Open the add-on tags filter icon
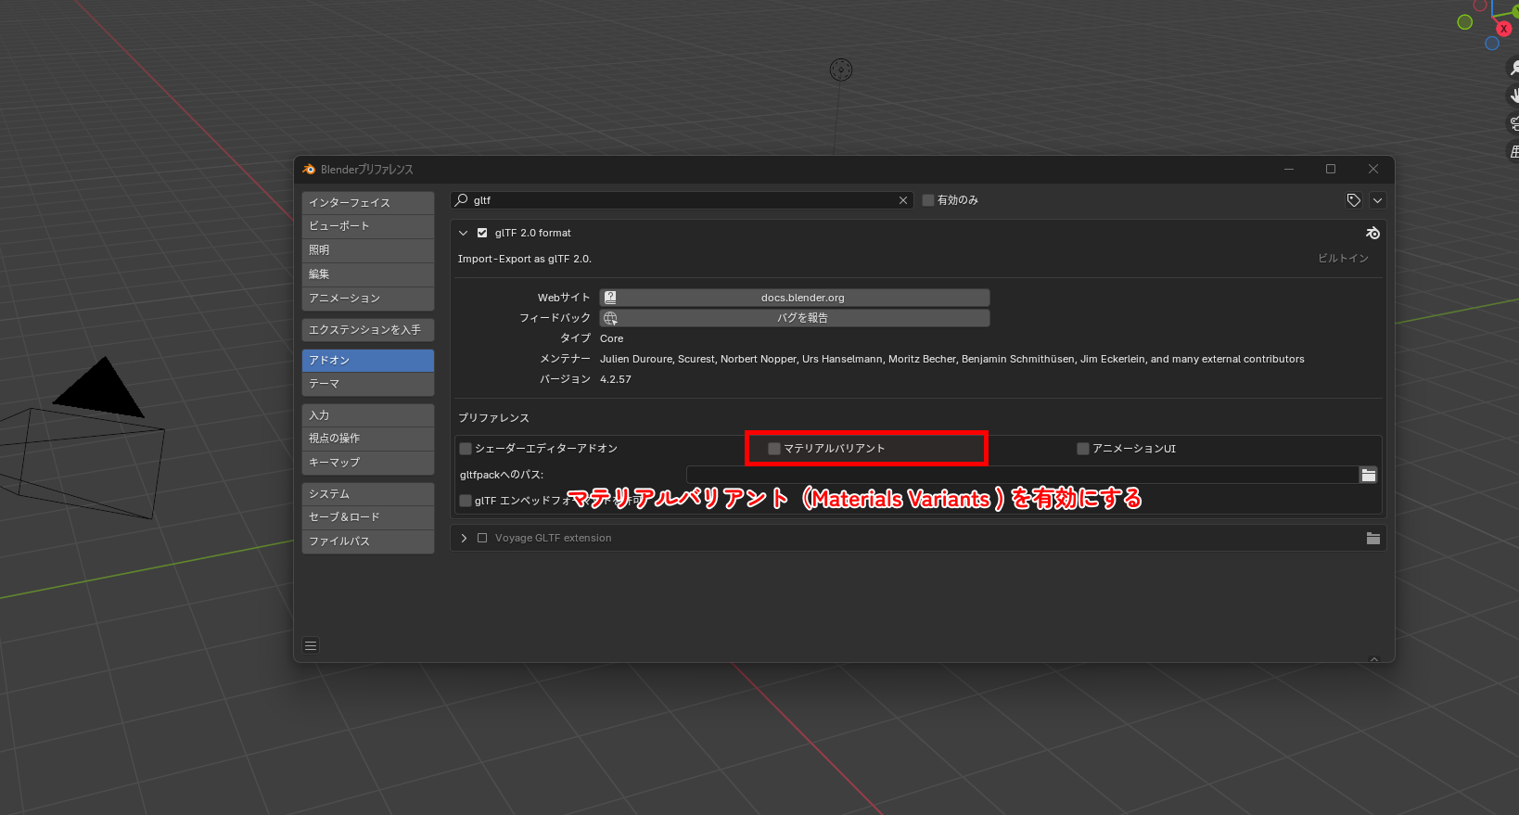1519x815 pixels. point(1354,200)
